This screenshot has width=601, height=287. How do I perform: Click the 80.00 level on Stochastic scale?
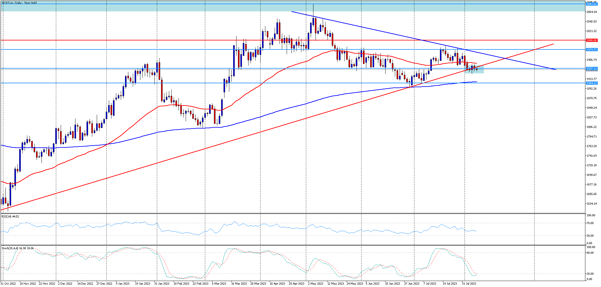590,253
